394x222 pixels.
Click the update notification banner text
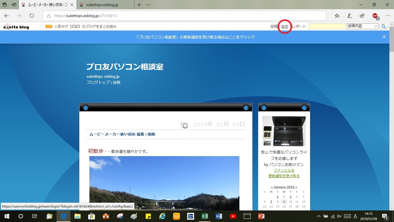[x=195, y=37]
